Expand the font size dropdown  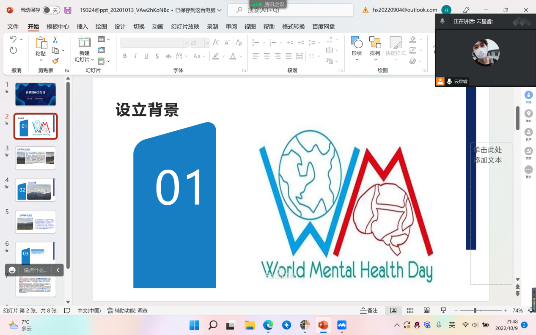tap(207, 43)
